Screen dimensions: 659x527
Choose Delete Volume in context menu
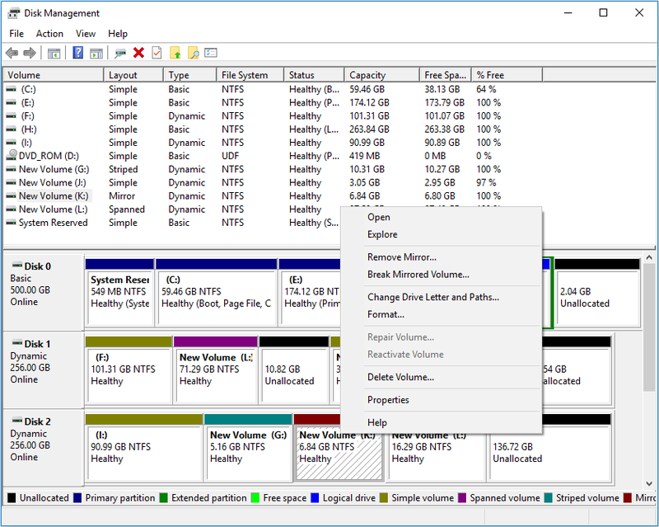tap(400, 377)
